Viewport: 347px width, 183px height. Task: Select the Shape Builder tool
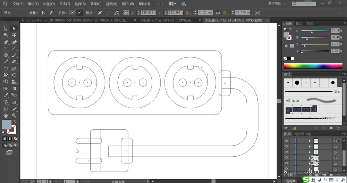[x=6, y=82]
